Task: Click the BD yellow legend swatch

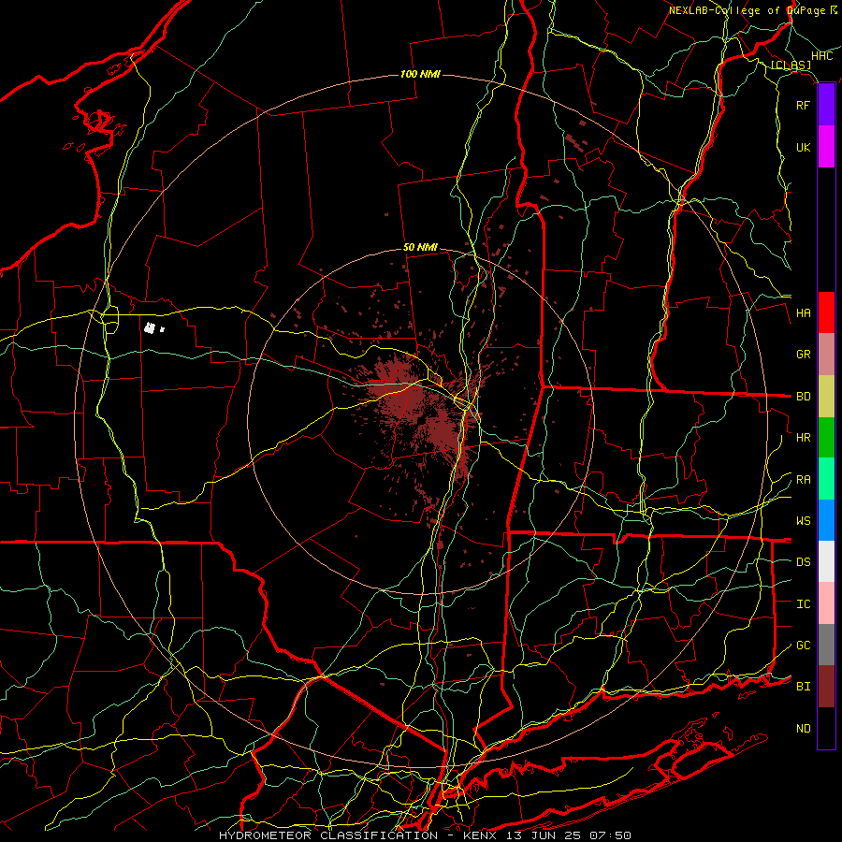Action: [x=826, y=396]
